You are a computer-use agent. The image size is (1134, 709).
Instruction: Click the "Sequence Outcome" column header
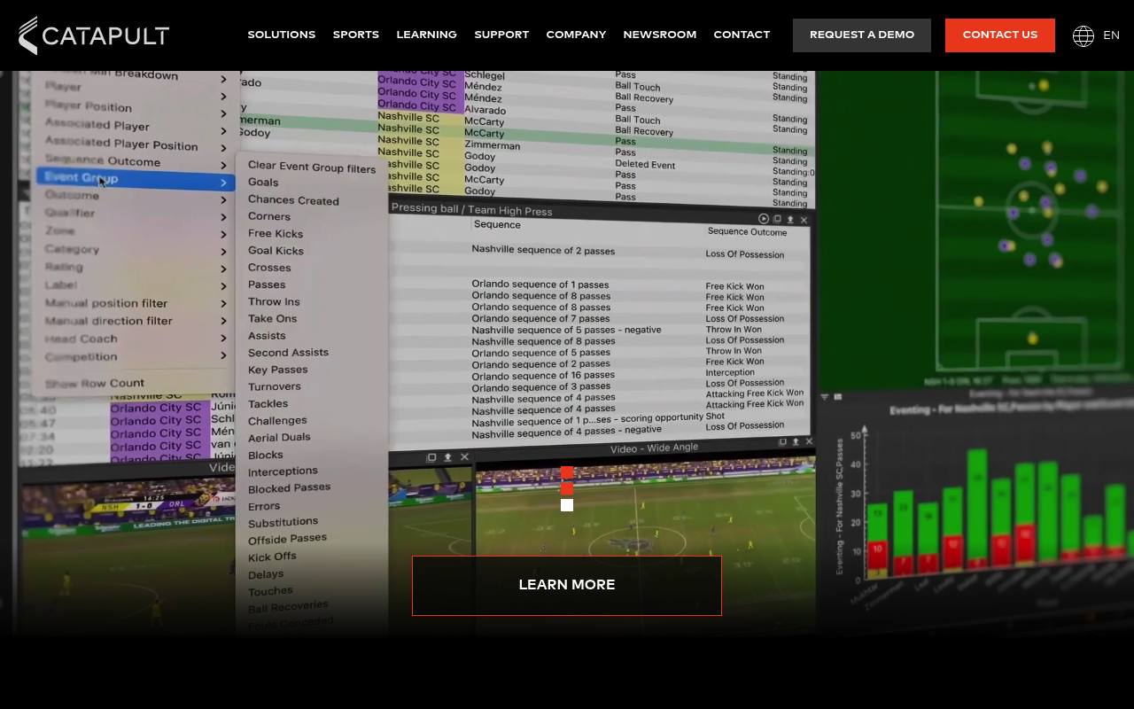(x=747, y=232)
